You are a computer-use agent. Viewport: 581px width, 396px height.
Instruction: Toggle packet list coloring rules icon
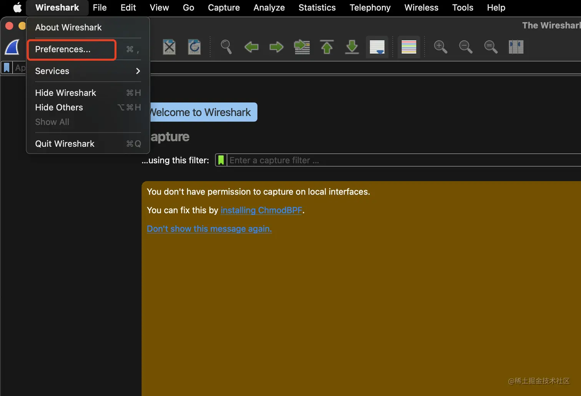(x=409, y=47)
